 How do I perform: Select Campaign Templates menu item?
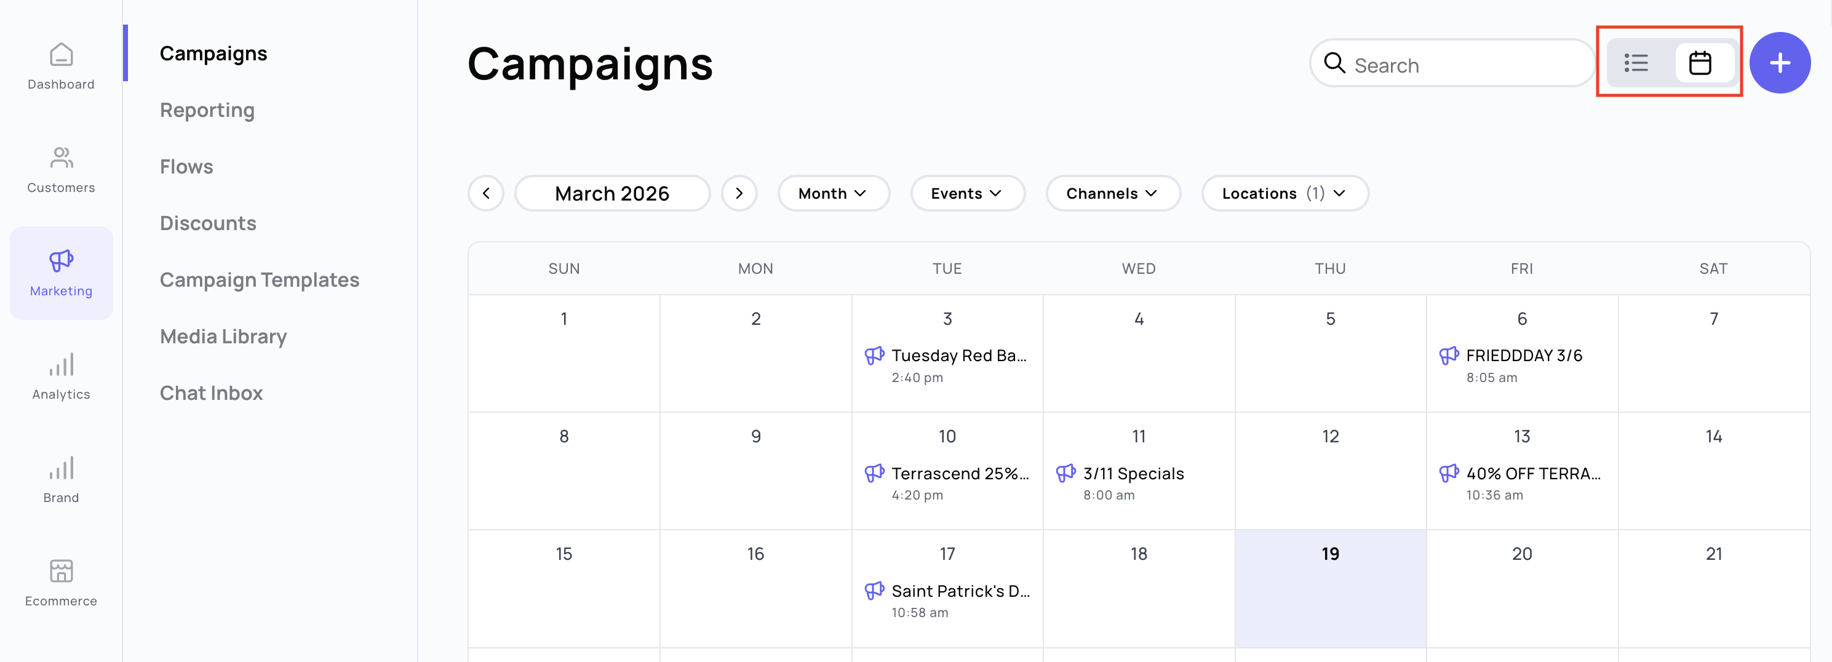259,280
